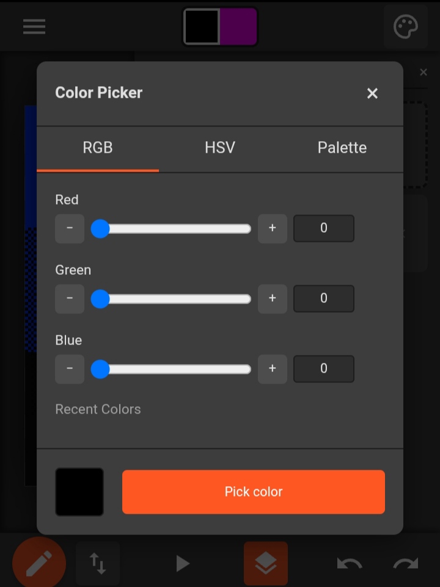
Task: Click the Blue value input field
Action: pyautogui.click(x=324, y=369)
